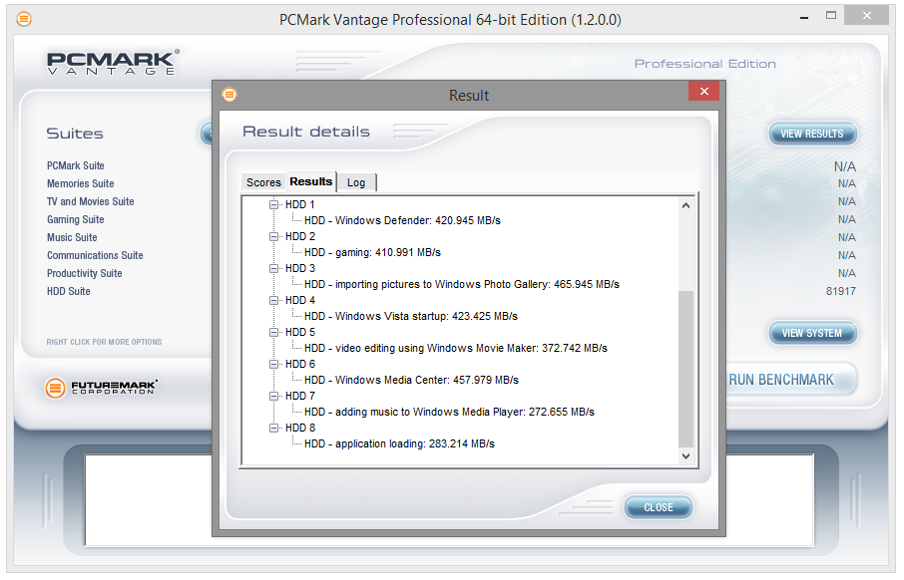Click the Futuremark Corporation logo

tap(101, 388)
